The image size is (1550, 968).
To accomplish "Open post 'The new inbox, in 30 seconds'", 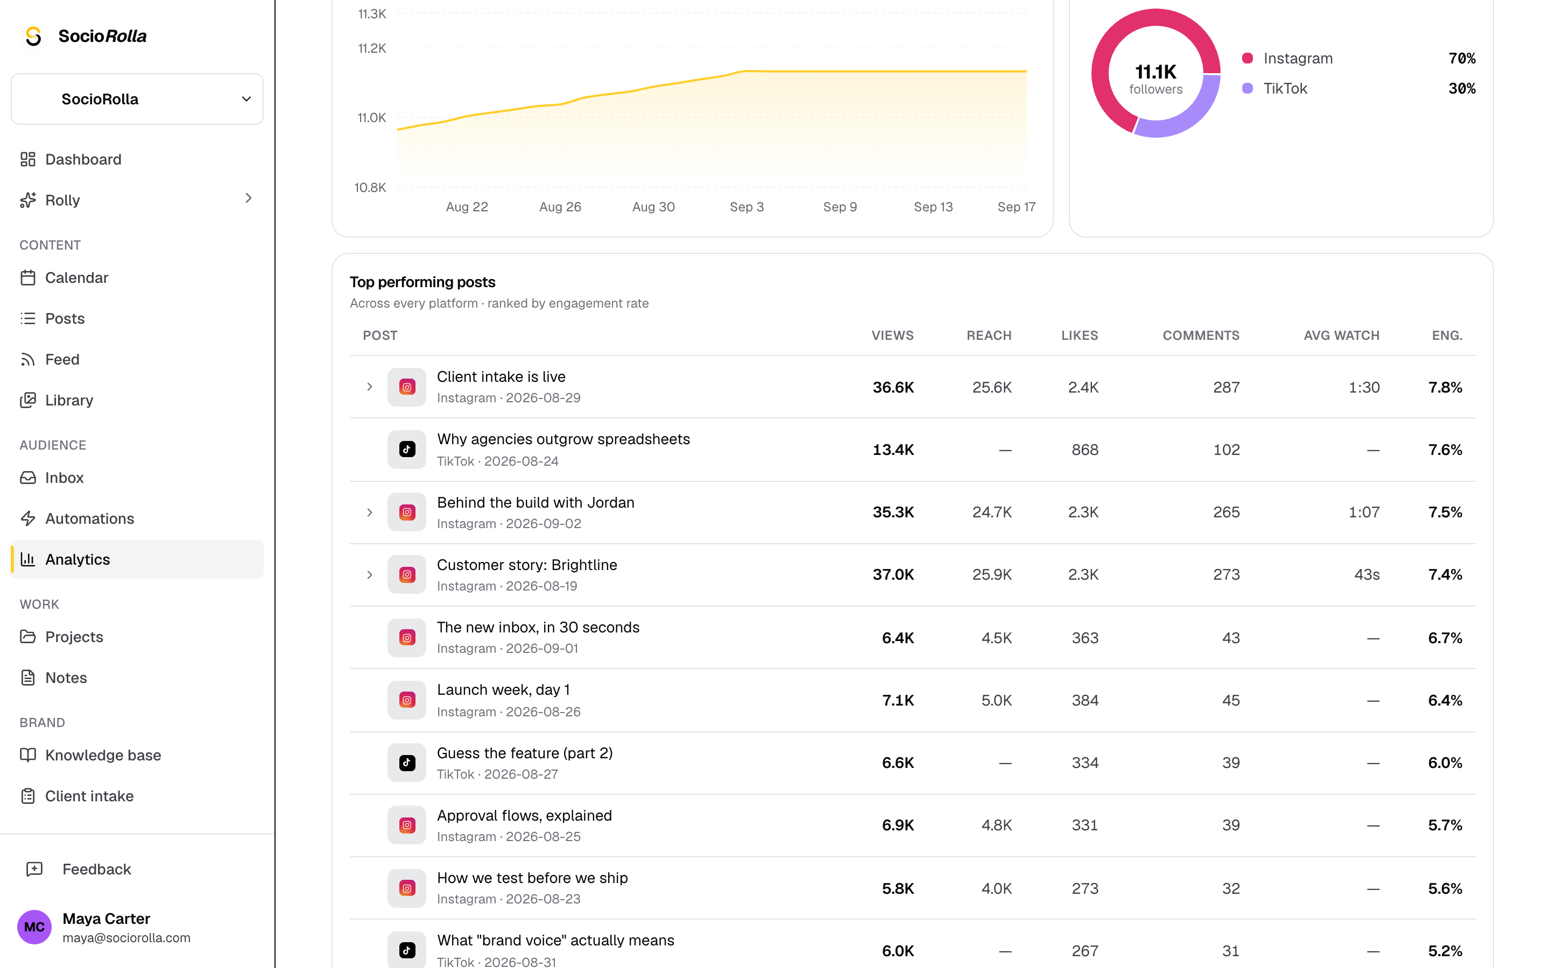I will pos(538,628).
